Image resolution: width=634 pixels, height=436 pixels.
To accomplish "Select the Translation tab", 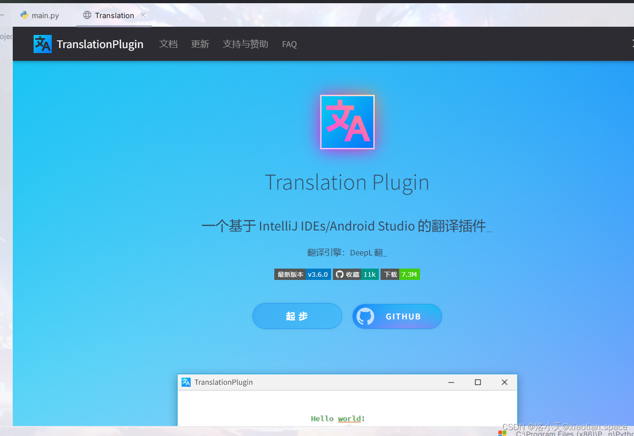I will click(114, 15).
